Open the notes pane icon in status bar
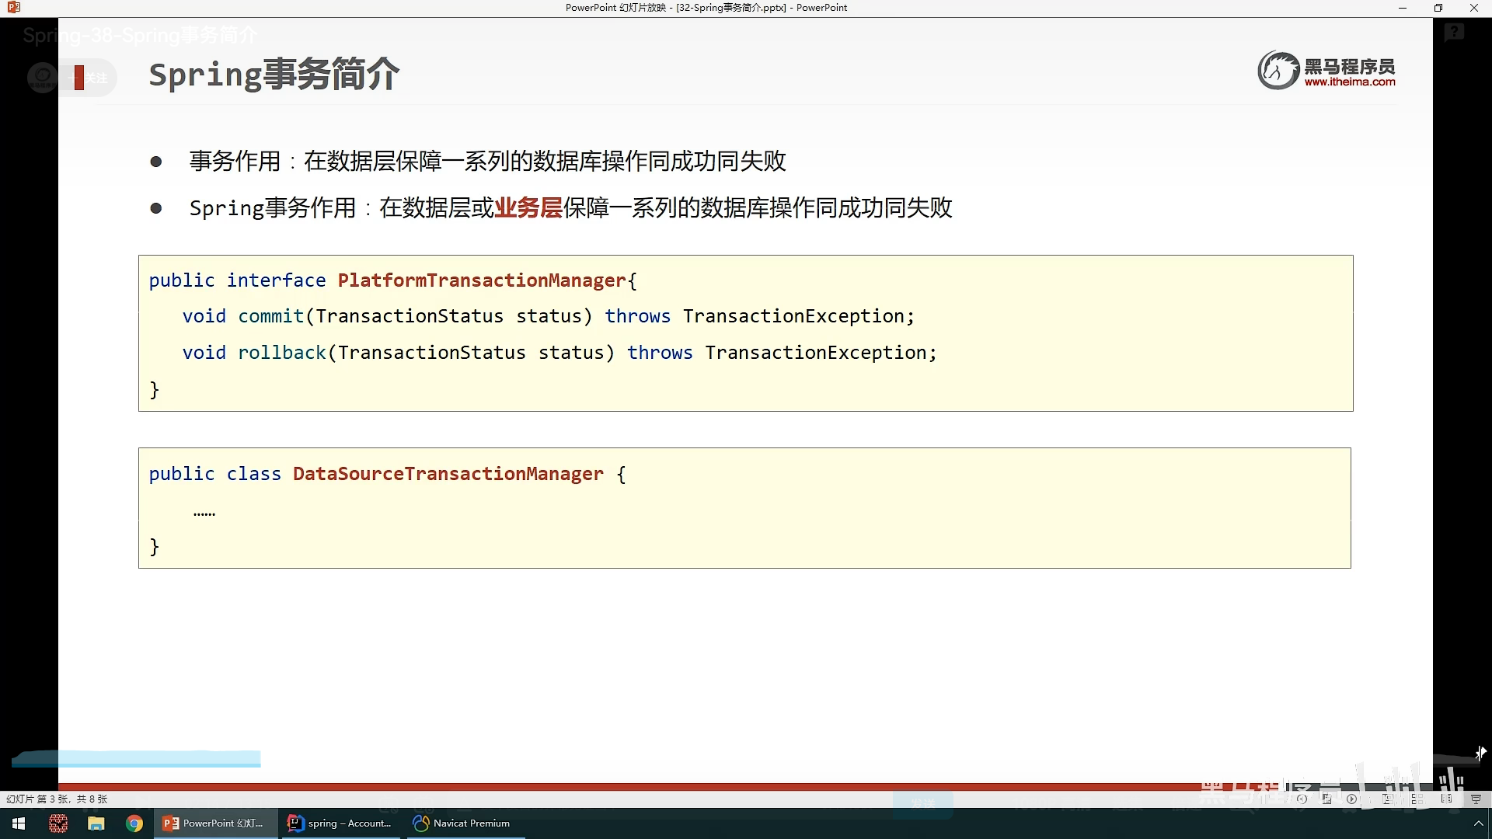This screenshot has height=839, width=1492. [1326, 799]
